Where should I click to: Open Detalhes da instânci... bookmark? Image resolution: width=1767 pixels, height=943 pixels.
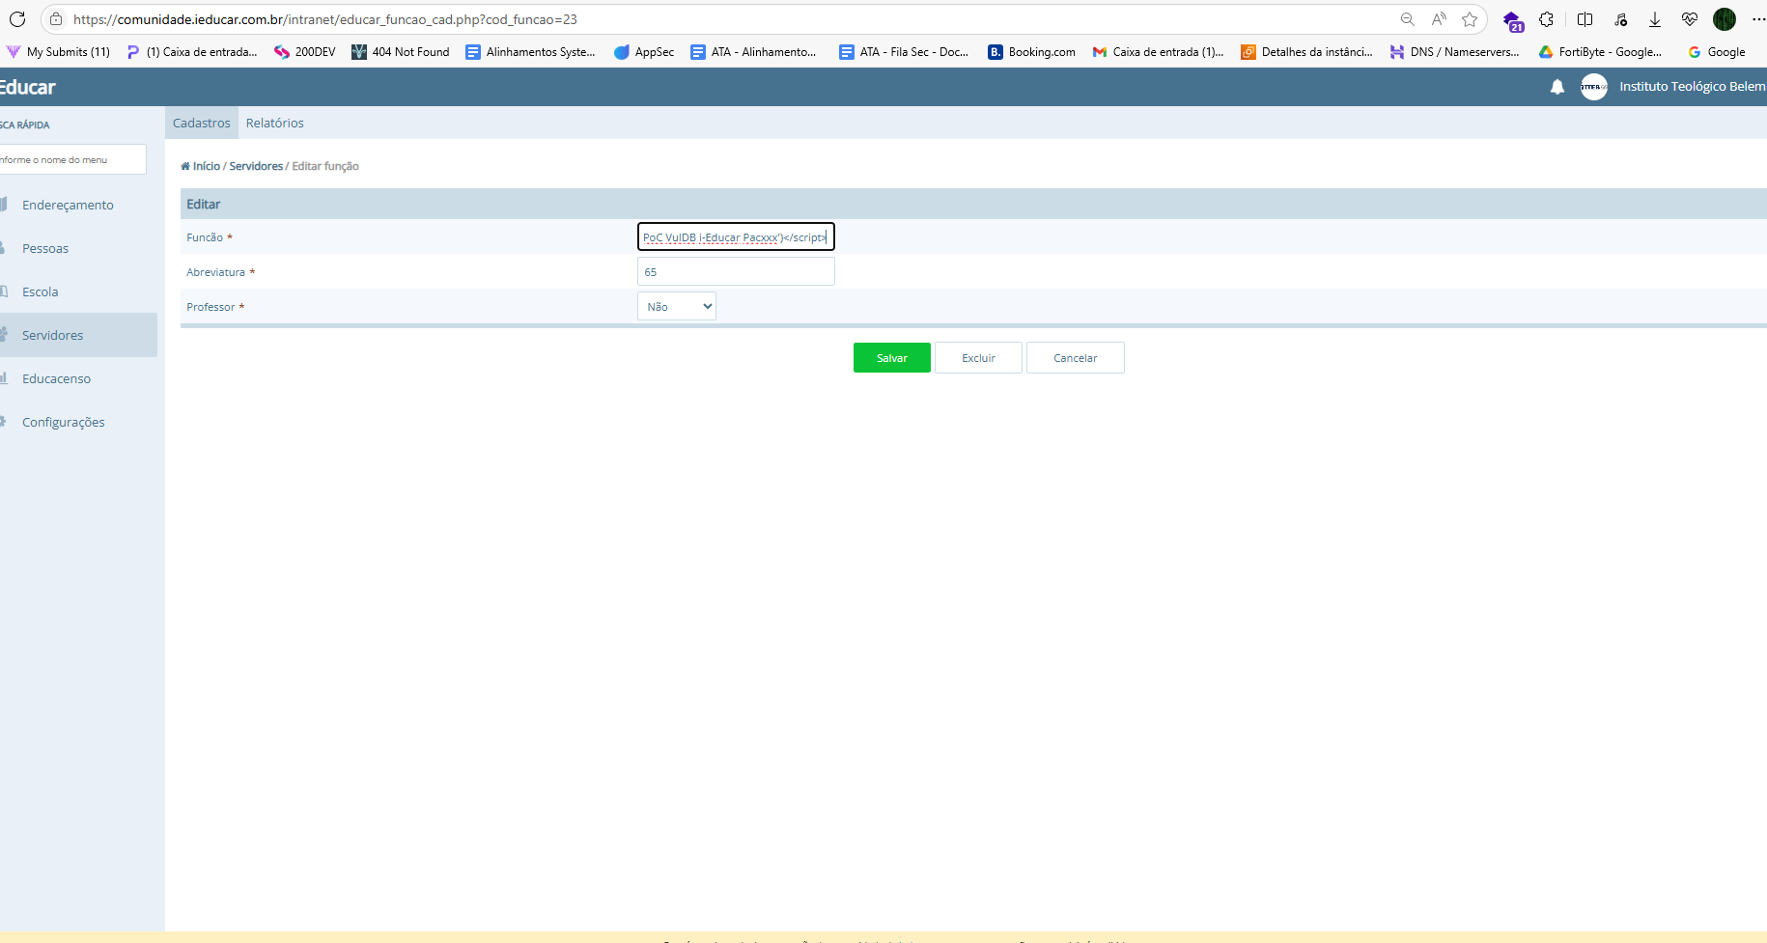[1306, 52]
